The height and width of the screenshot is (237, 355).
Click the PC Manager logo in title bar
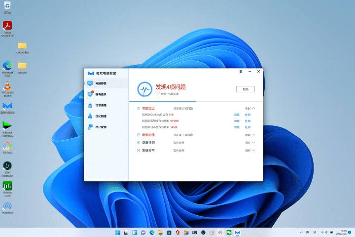[91, 73]
